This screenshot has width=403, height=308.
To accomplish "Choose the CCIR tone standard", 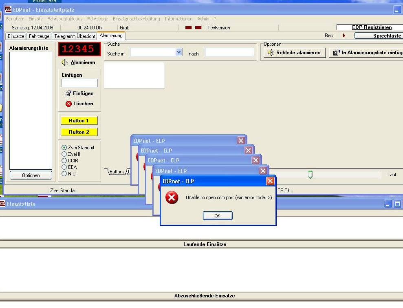I will click(64, 161).
